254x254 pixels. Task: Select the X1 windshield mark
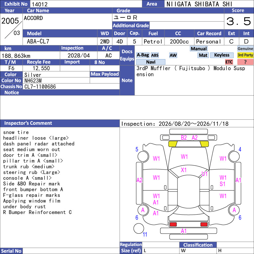184,170
